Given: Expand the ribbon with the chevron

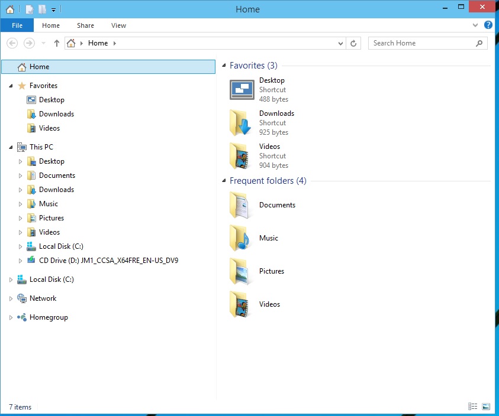Looking at the screenshot, I should [475, 25].
